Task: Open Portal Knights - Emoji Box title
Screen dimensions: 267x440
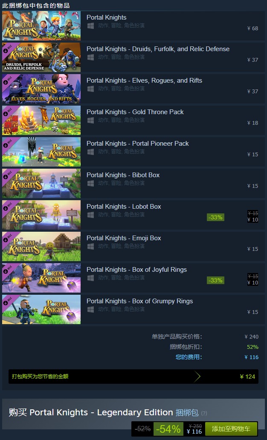Action: click(x=124, y=238)
